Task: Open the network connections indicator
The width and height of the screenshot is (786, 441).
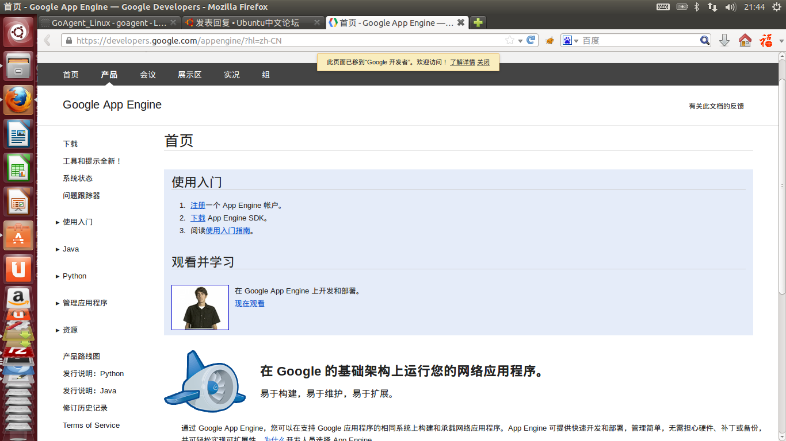Action: coord(712,7)
